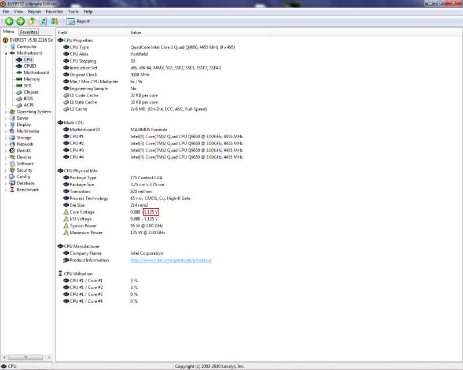Image resolution: width=463 pixels, height=370 pixels.
Task: Click the SPD module icon in the tree
Action: [19, 86]
